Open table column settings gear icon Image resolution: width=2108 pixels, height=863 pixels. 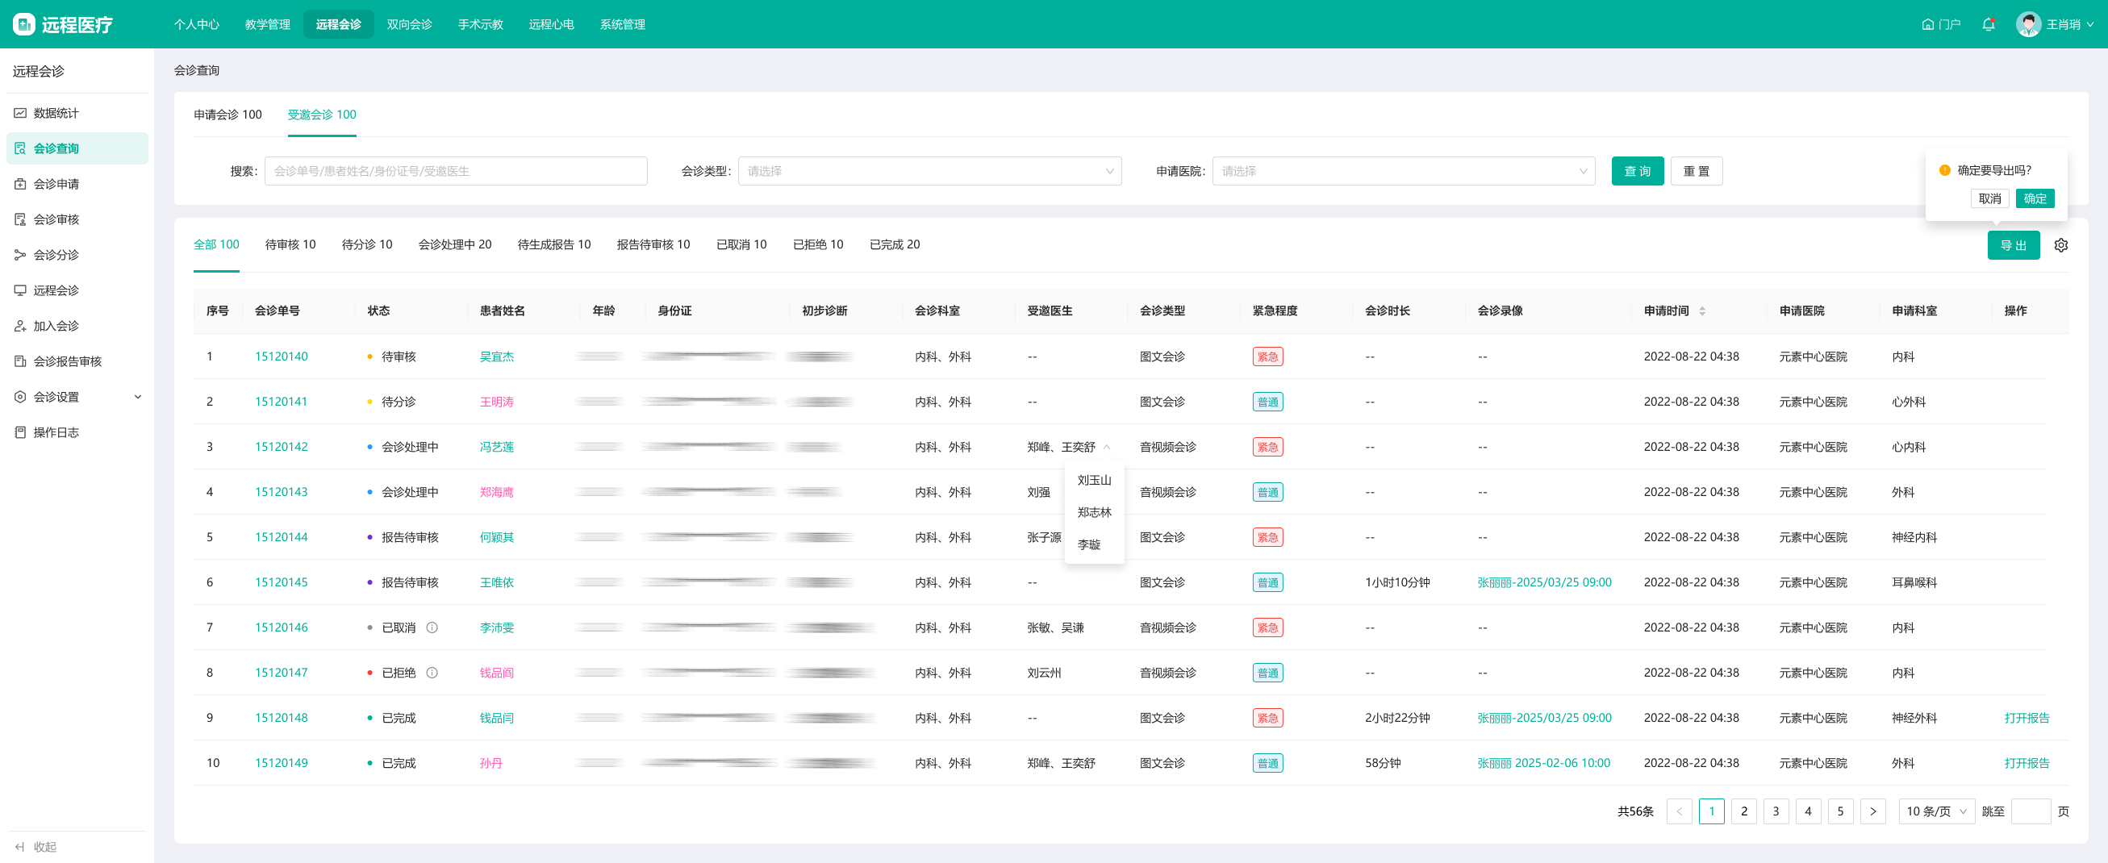click(x=2060, y=245)
